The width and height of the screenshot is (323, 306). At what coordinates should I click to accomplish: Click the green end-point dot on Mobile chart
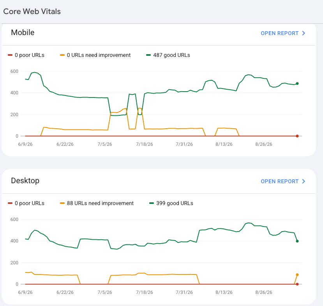297,83
